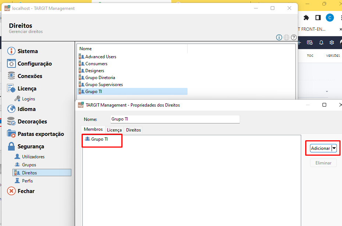Select Advanced Users in the rights list
The image size is (342, 226).
[x=133, y=57]
